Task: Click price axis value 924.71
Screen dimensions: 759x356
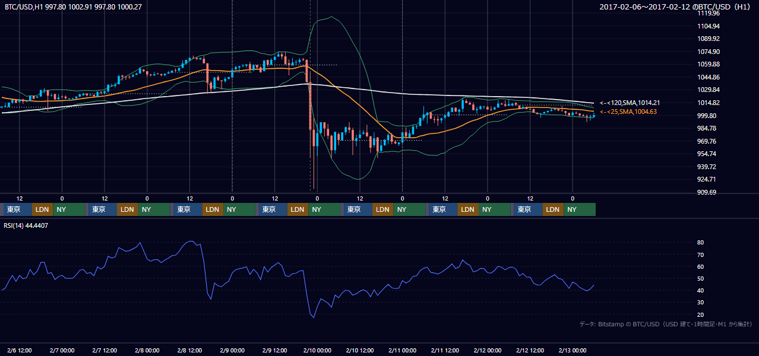Action: click(707, 179)
